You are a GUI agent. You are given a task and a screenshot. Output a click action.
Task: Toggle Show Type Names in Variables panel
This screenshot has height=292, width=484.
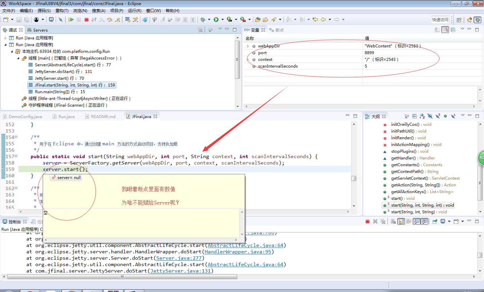[x=437, y=30]
